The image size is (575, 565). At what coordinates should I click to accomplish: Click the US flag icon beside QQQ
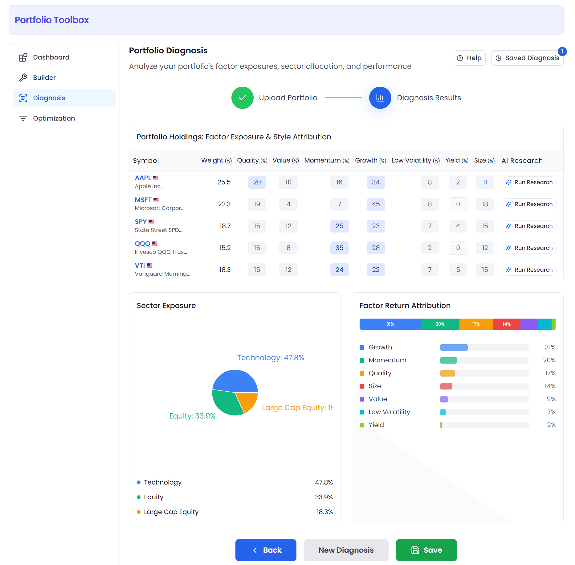pyautogui.click(x=155, y=244)
